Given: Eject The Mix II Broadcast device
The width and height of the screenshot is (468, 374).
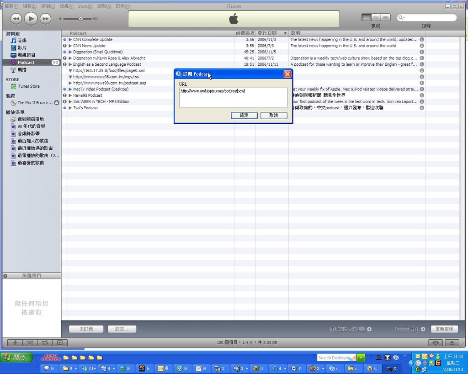Looking at the screenshot, I should [x=56, y=103].
